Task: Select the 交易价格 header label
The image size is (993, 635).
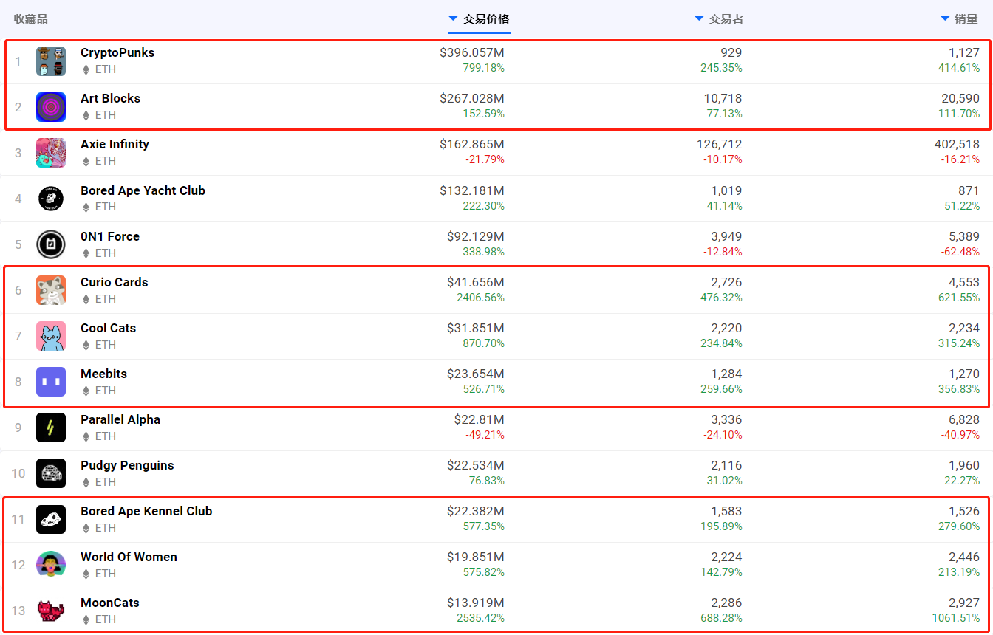Action: (486, 19)
